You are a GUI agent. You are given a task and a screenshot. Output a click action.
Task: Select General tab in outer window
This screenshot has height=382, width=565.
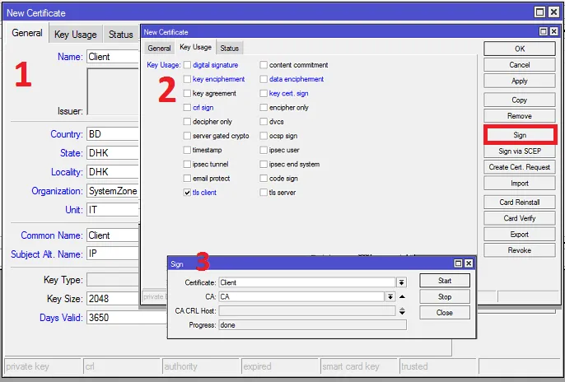click(27, 33)
